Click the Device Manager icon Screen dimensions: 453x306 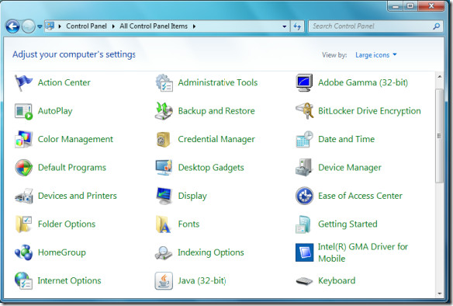pos(304,167)
